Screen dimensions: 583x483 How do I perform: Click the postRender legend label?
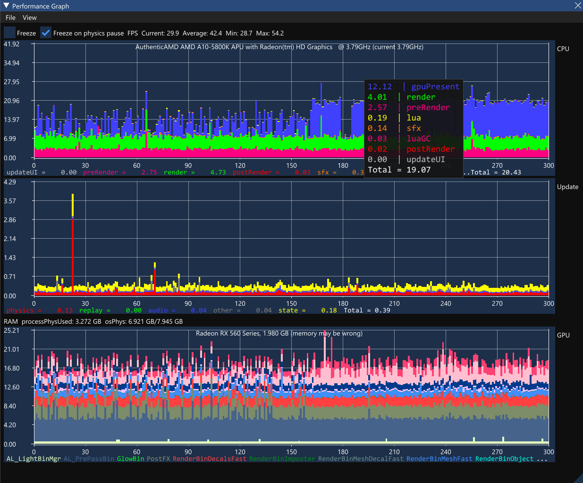(x=252, y=172)
